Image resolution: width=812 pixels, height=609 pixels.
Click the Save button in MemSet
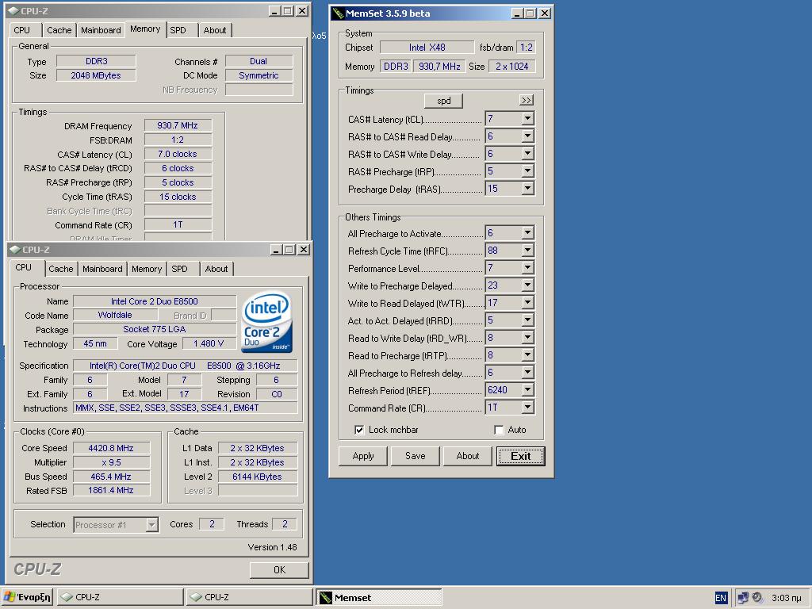coord(416,456)
